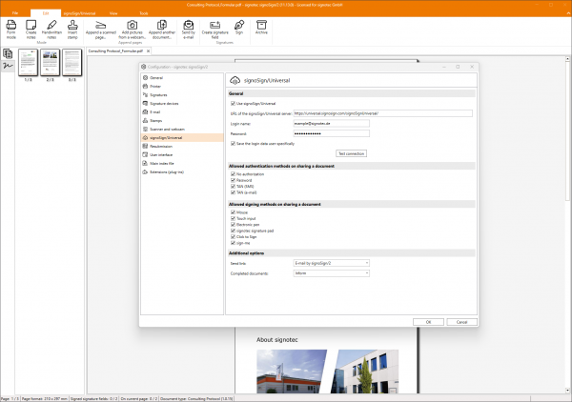Toggle signotec signature pad checkbox
The width and height of the screenshot is (572, 402).
point(233,231)
